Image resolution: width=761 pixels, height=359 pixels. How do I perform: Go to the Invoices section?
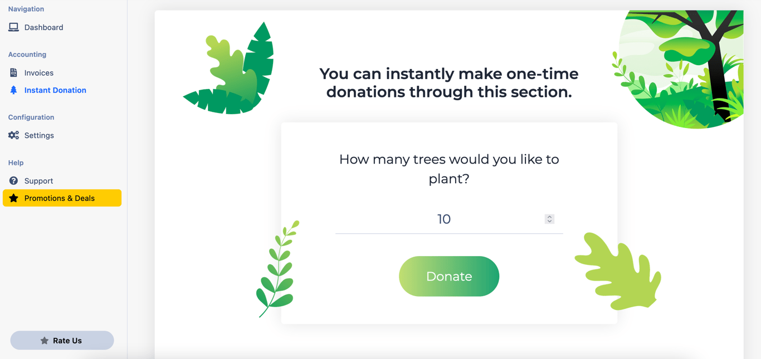pyautogui.click(x=39, y=73)
